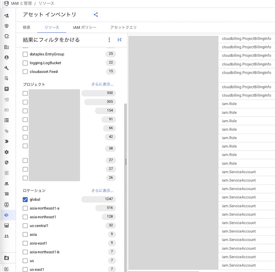Viewport: 275px width, 272px height.
Task: Enable the logging.LogBucket resource type filter
Action: coord(25,63)
